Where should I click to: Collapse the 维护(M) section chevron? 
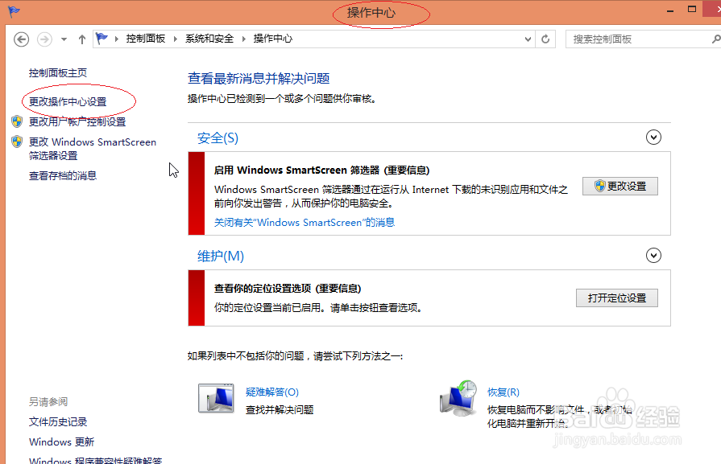click(x=653, y=255)
